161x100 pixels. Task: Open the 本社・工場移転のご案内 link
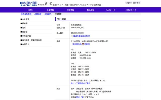pyautogui.click(x=80, y=83)
